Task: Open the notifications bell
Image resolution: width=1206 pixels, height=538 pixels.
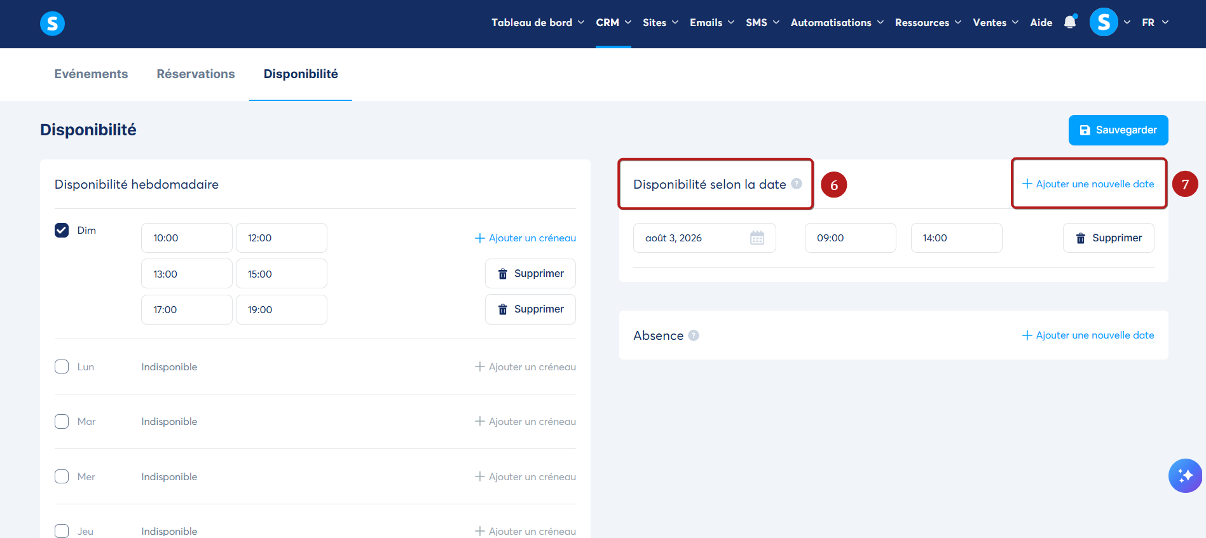Action: tap(1071, 22)
